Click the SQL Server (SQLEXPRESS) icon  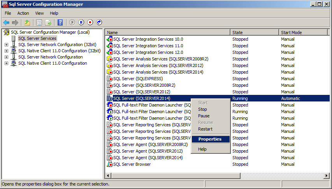(110, 79)
